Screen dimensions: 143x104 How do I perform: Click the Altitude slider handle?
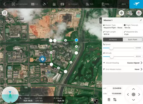pos(112,57)
